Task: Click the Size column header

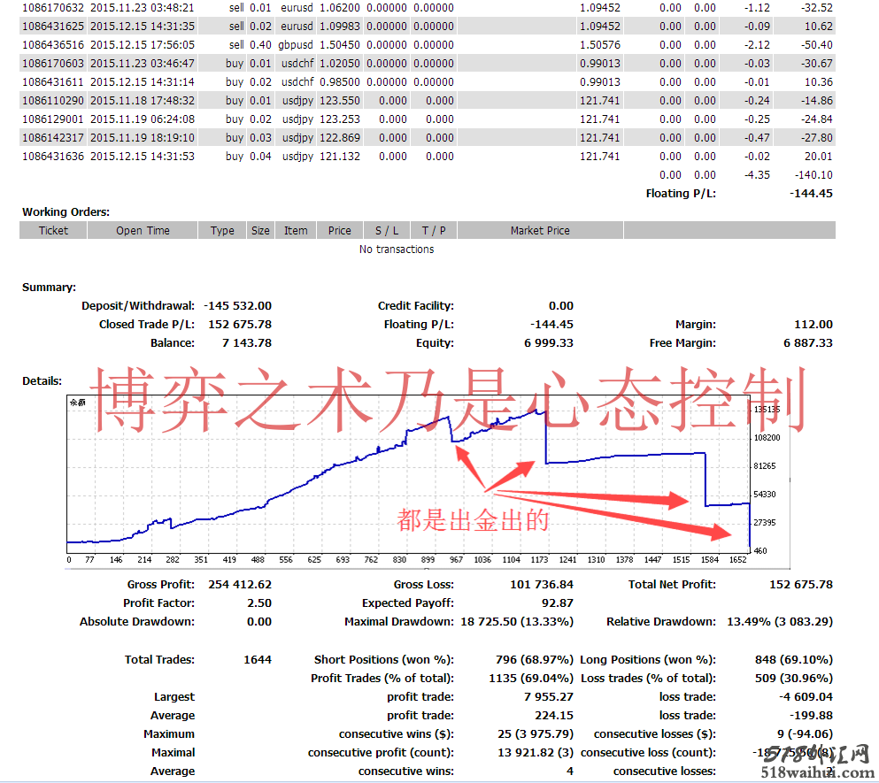Action: pyautogui.click(x=260, y=231)
